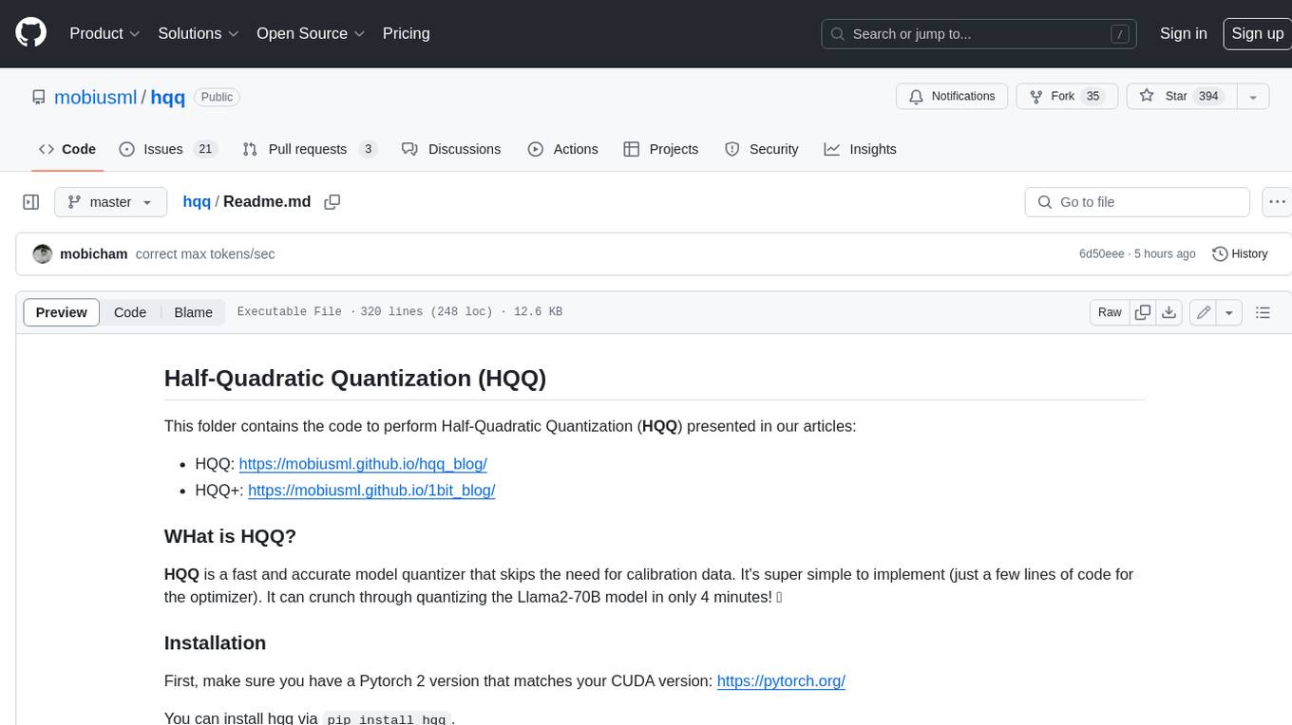
Task: Click the GitHub logo icon
Action: coord(30,33)
